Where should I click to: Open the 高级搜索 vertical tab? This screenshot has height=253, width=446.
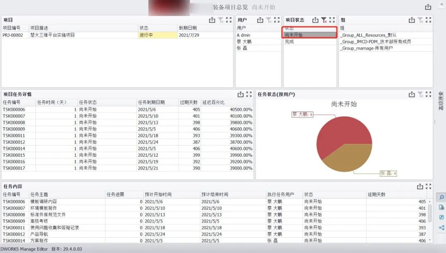point(441,100)
